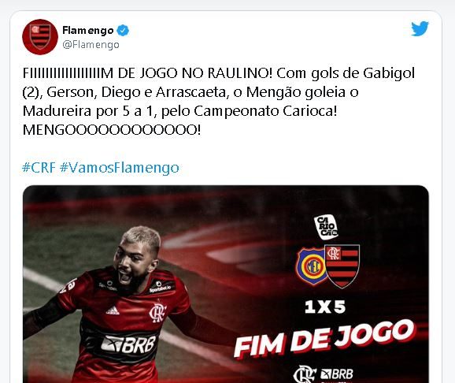This screenshot has height=383, width=455.
Task: Click the Madureira MEC crest
Action: (311, 266)
